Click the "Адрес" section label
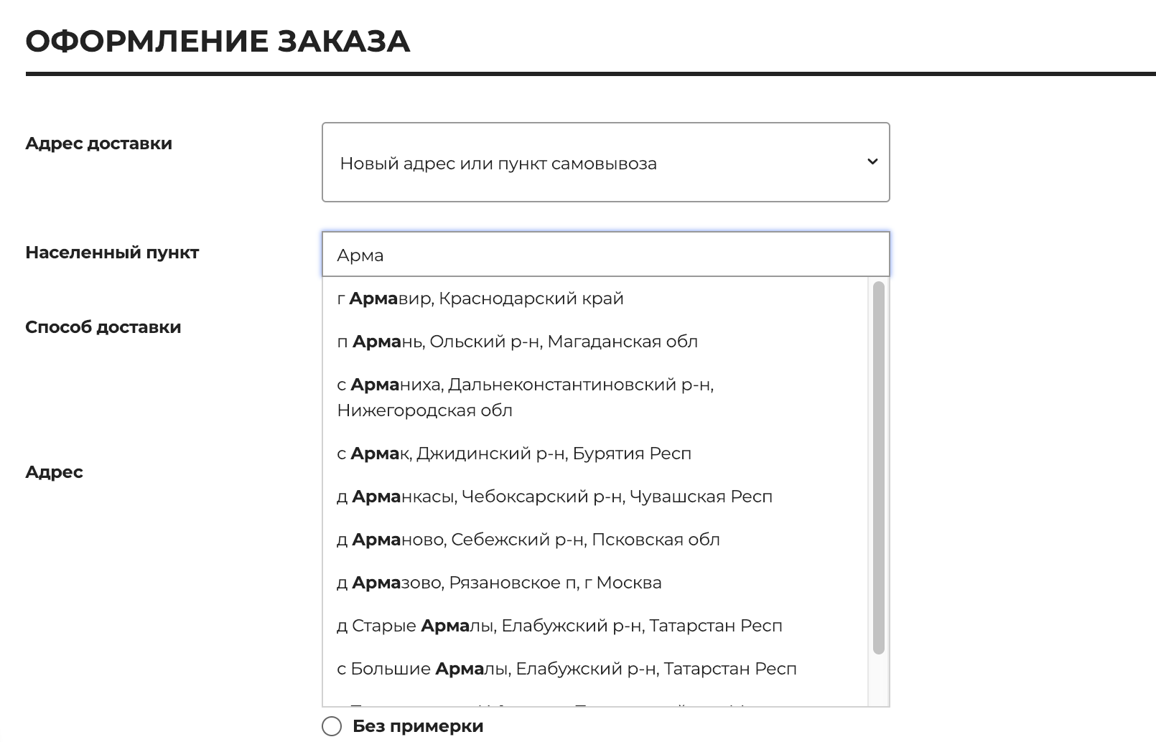1156x742 pixels. [54, 472]
